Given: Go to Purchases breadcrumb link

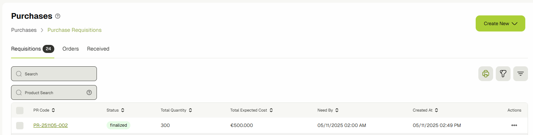Looking at the screenshot, I should click(24, 30).
